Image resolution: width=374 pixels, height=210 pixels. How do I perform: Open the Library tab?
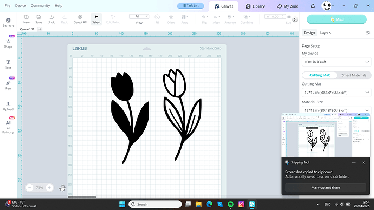(x=255, y=6)
